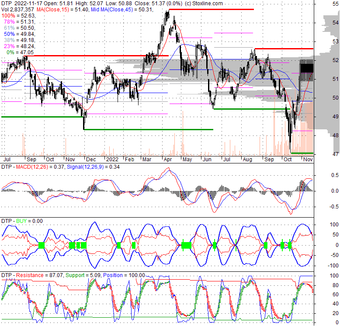Click the 54 price axis label

(336, 23)
